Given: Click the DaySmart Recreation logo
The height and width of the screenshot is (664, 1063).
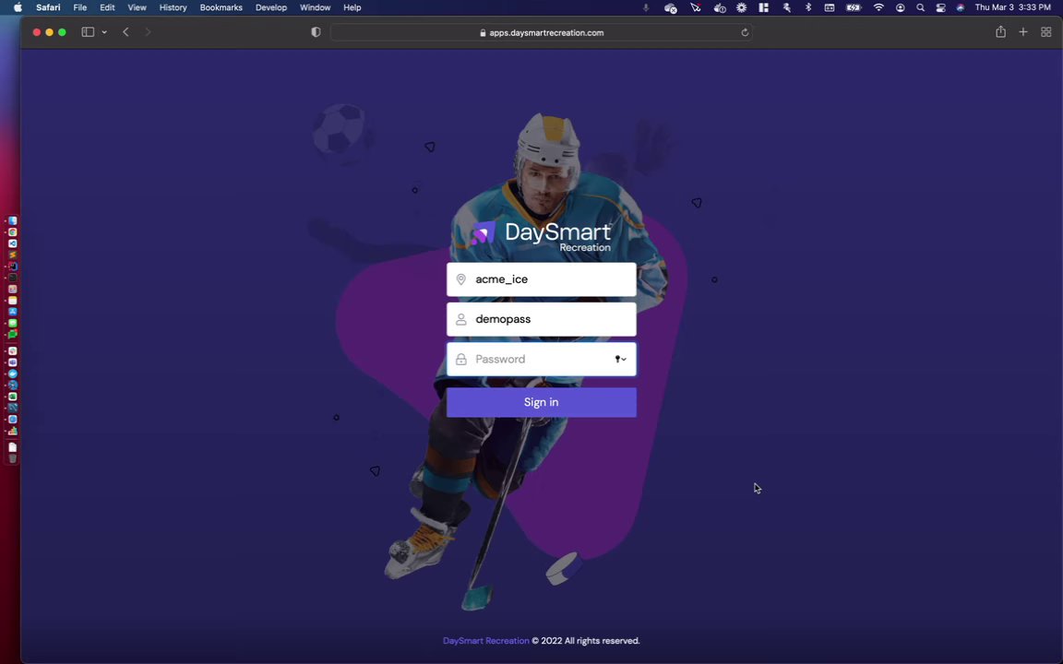Looking at the screenshot, I should coord(541,236).
